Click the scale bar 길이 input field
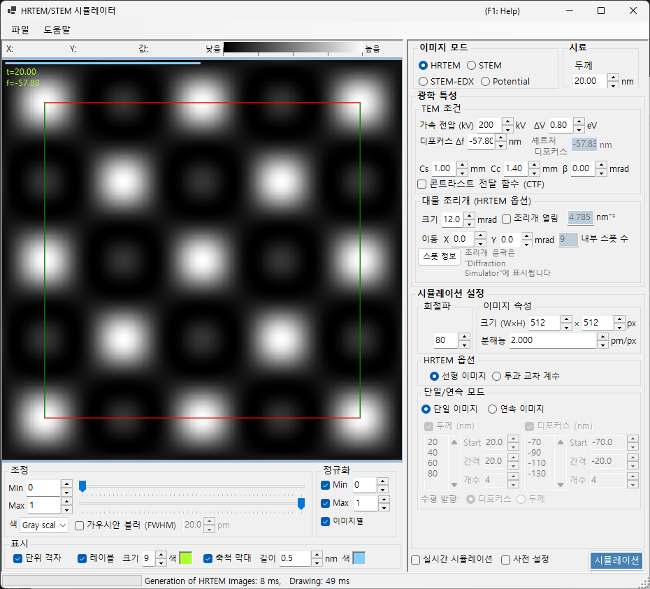Image resolution: width=650 pixels, height=589 pixels. (295, 558)
